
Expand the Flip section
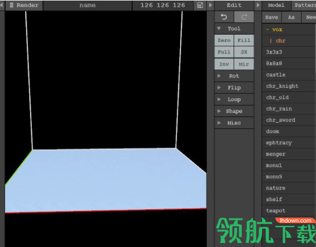(x=234, y=88)
